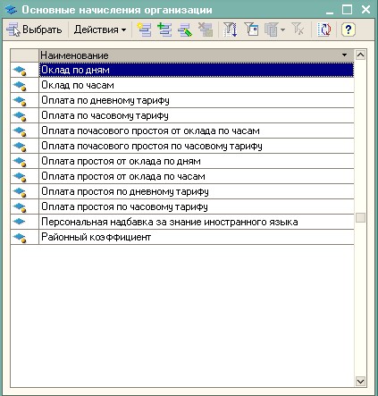This screenshot has height=396, width=378.
Task: Open filter history dropdown icon
Action: click(274, 29)
